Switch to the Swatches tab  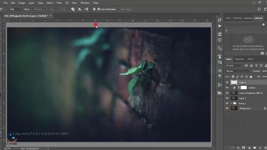point(237,18)
